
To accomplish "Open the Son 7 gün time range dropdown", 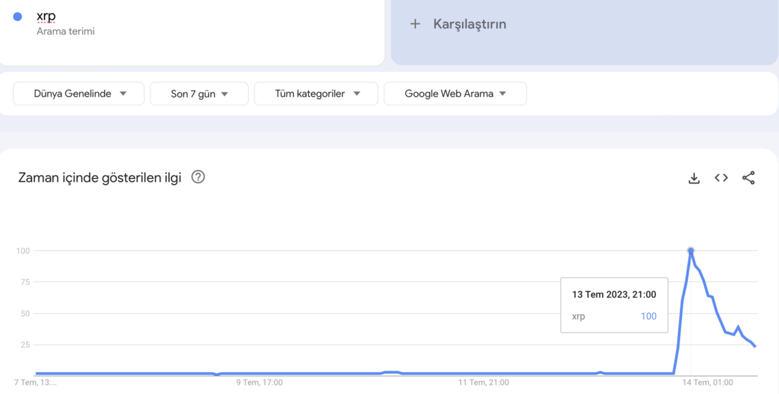I will click(x=200, y=94).
